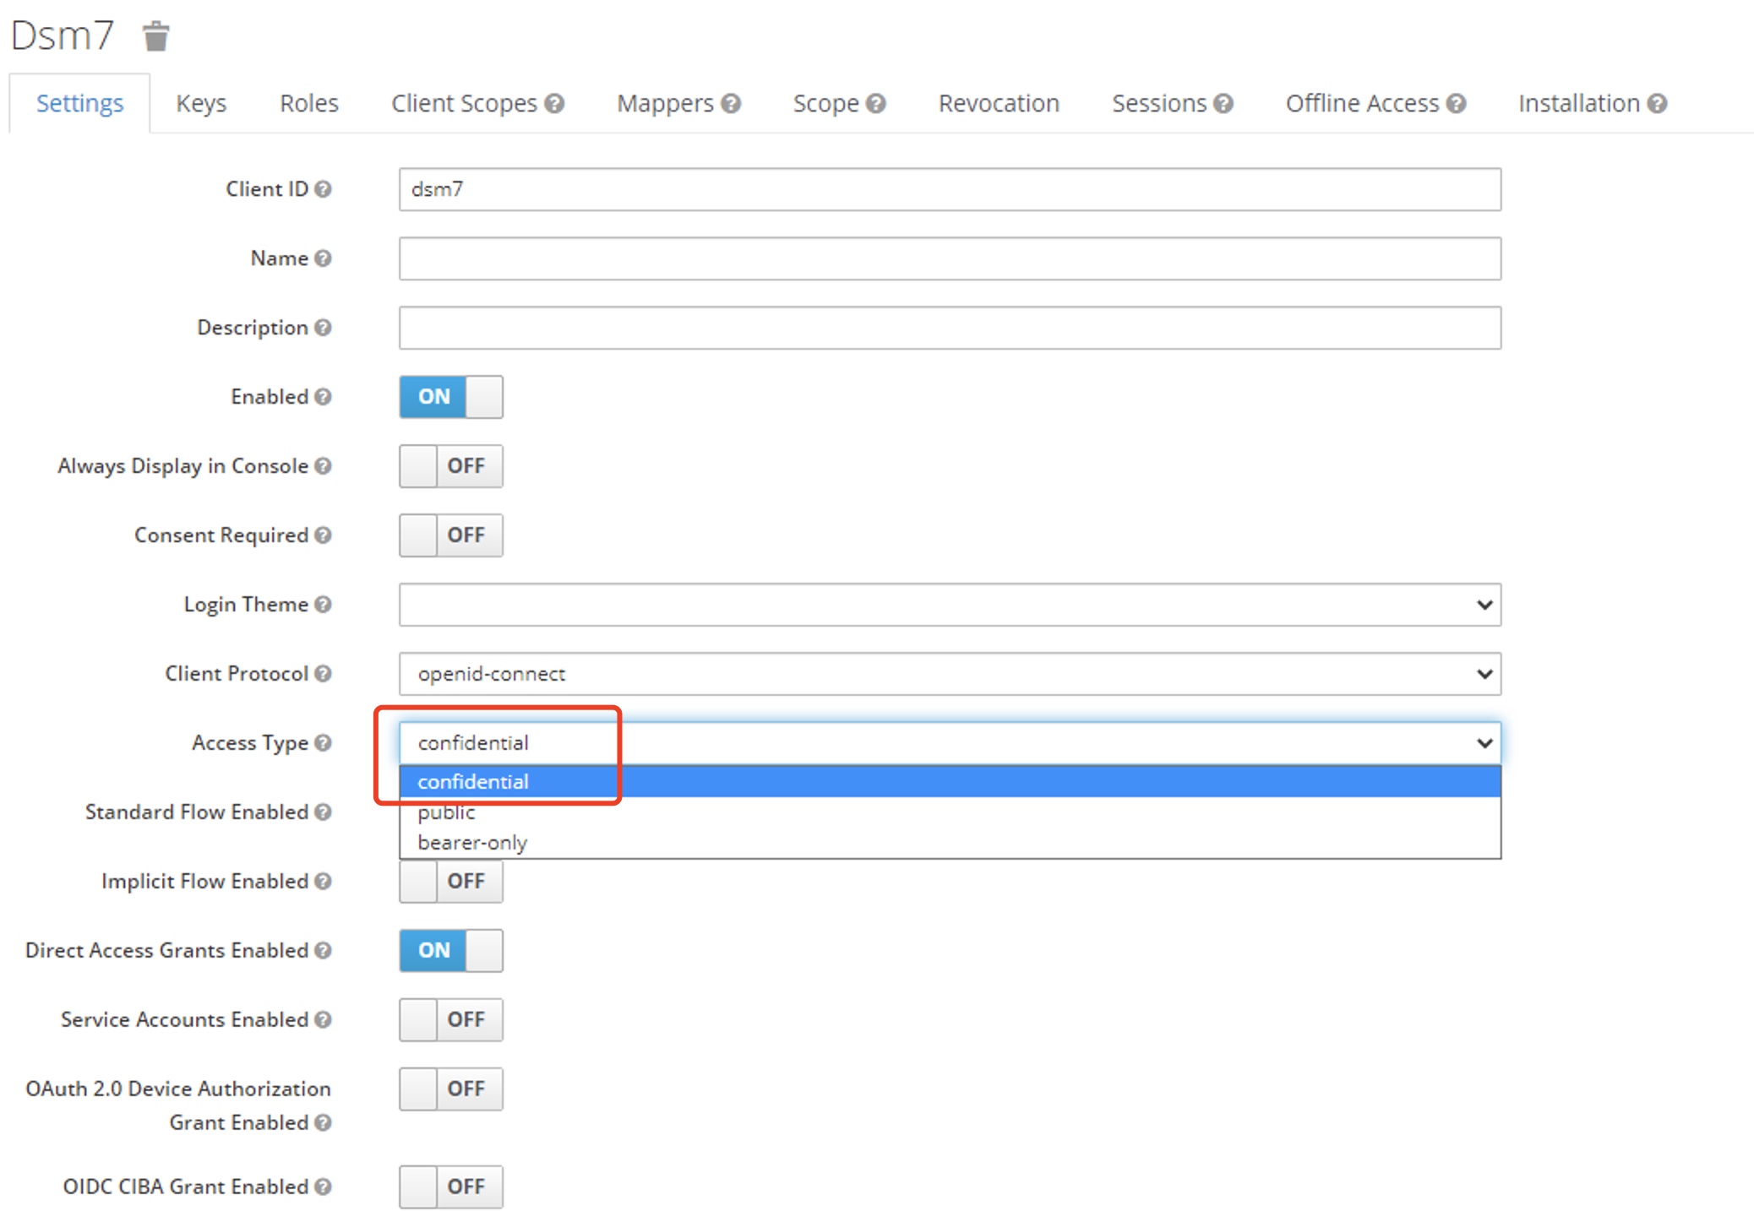This screenshot has width=1754, height=1211.
Task: Show Service Accounts Enabled help icon
Action: 323,1020
